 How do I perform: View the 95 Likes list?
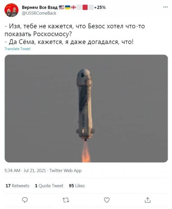77,186
